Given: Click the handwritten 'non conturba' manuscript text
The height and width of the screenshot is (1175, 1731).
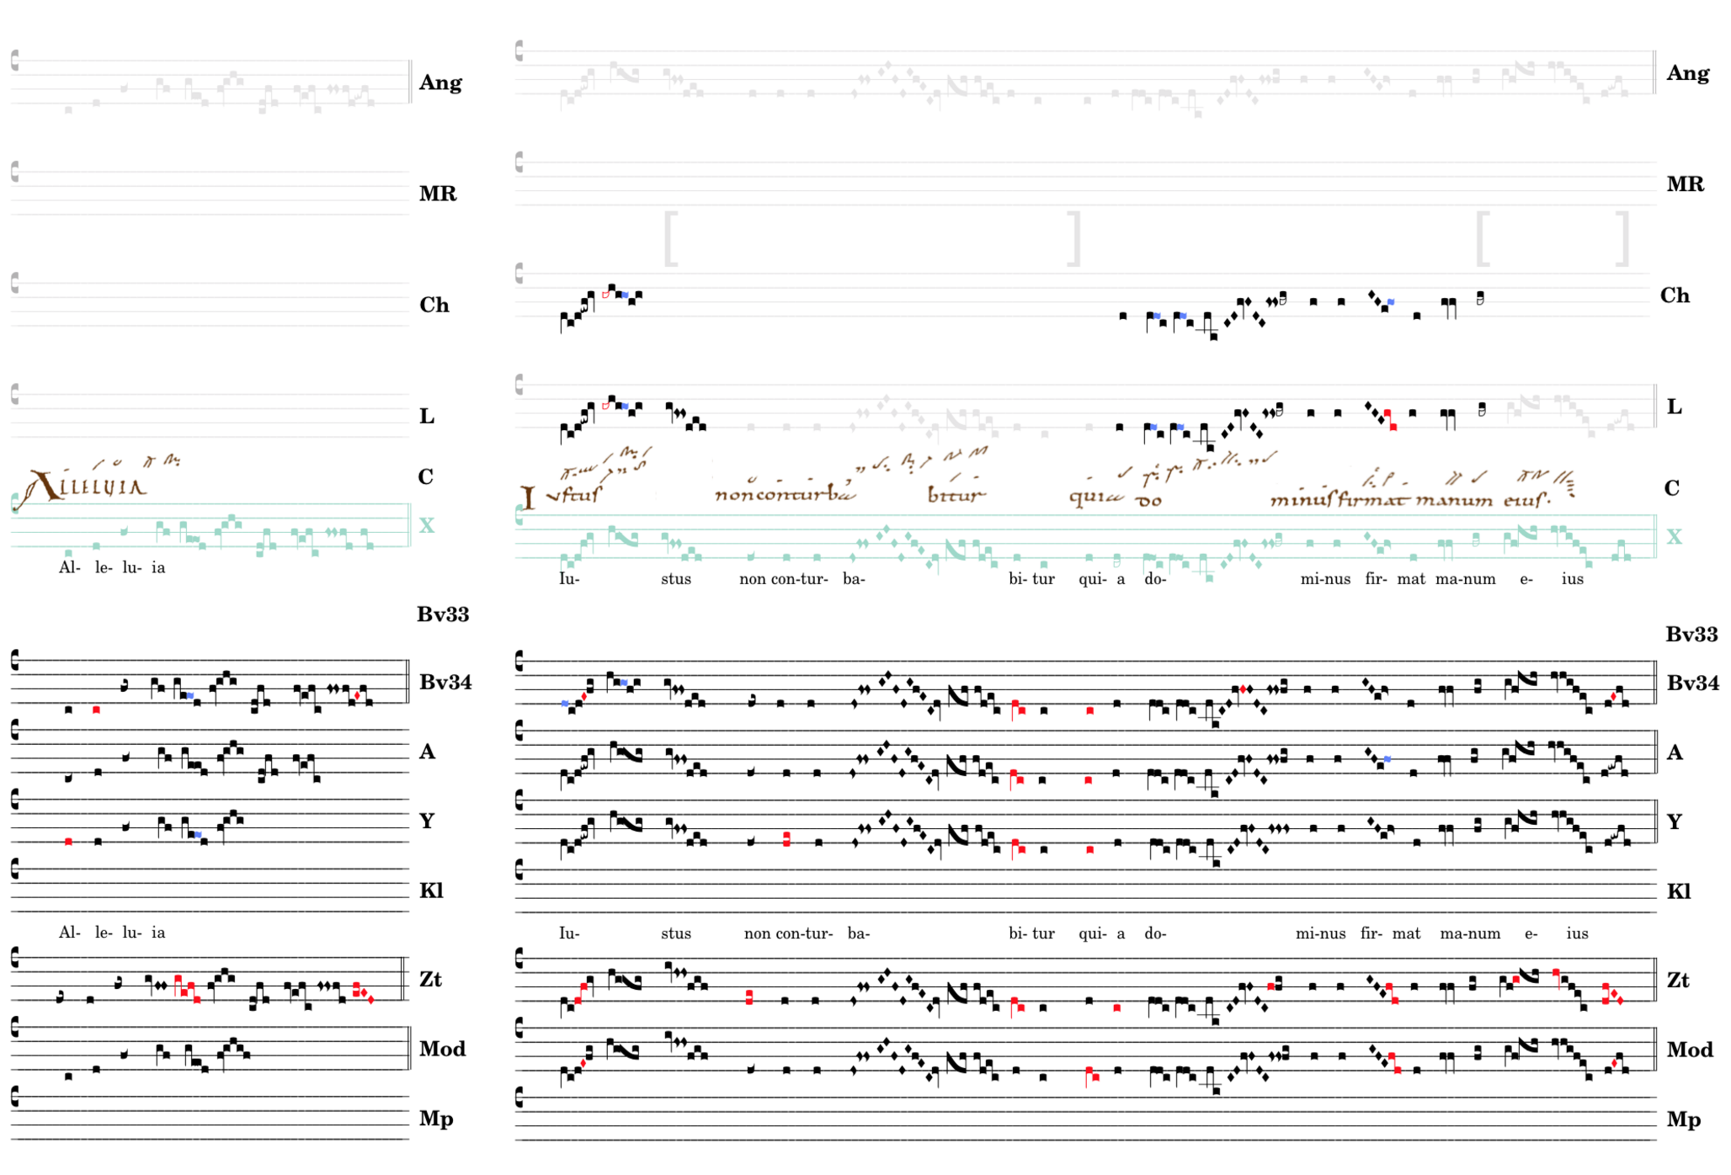Looking at the screenshot, I should coord(785,493).
